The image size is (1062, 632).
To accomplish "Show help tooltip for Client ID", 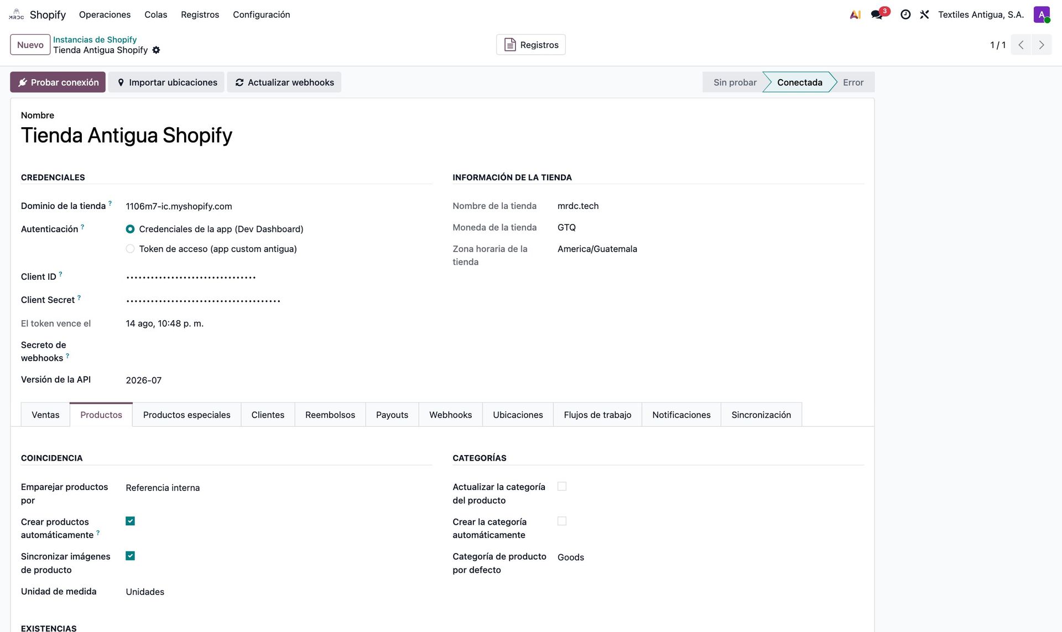I will (60, 274).
